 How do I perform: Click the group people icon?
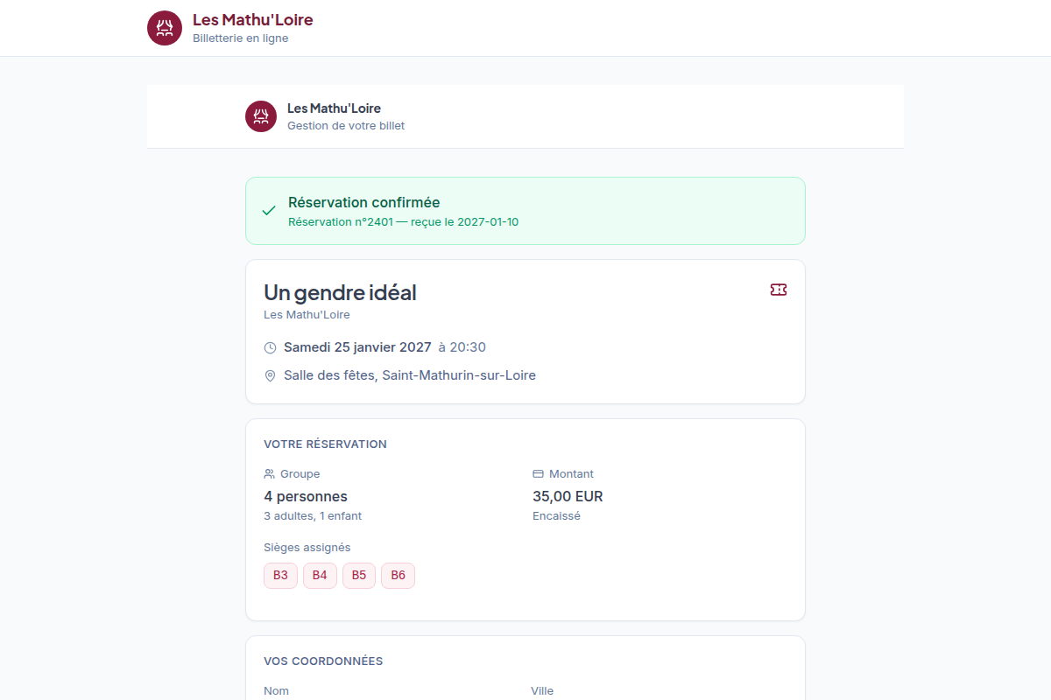(269, 473)
